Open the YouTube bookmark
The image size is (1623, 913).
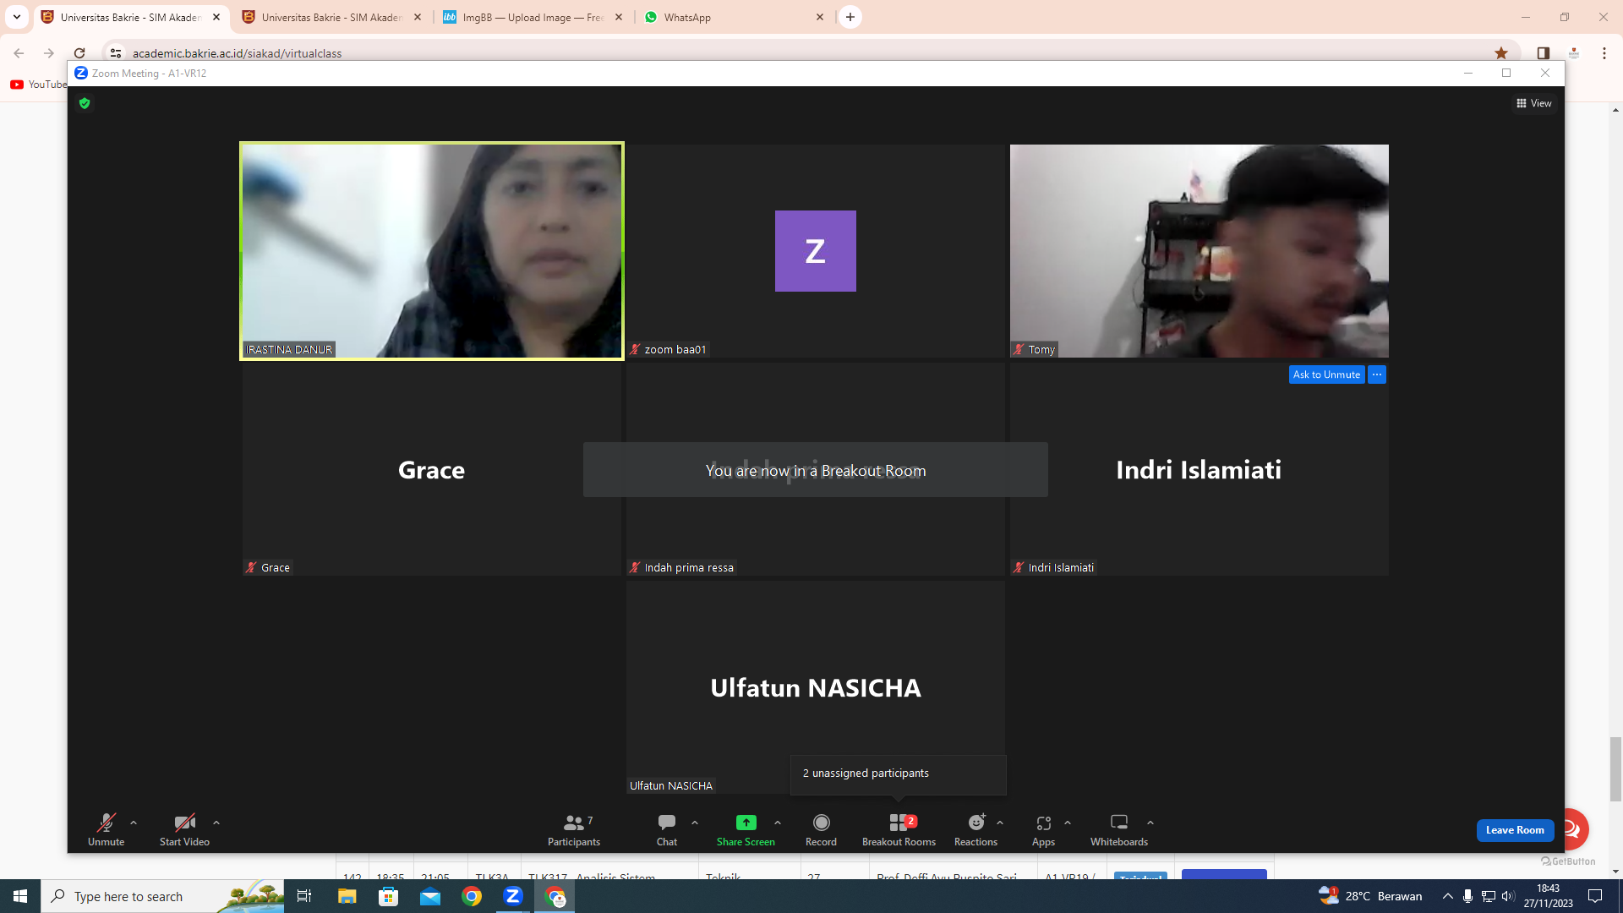[38, 85]
